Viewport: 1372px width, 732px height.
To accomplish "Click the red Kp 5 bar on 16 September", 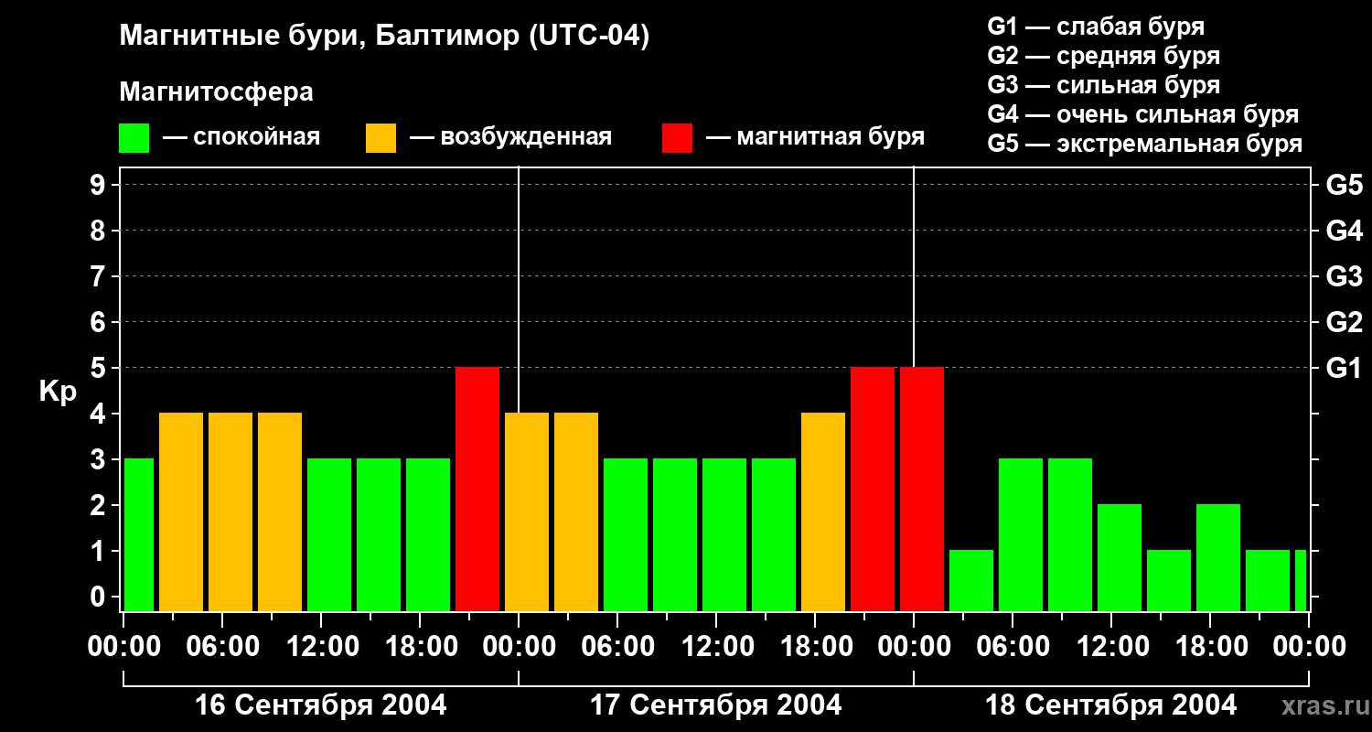I will point(477,489).
